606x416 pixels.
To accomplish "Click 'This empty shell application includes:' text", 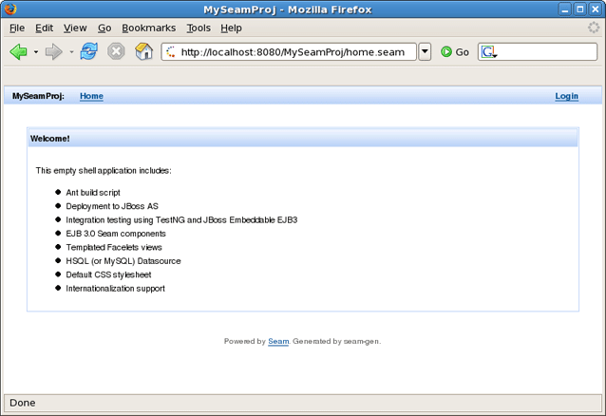I will [104, 171].
